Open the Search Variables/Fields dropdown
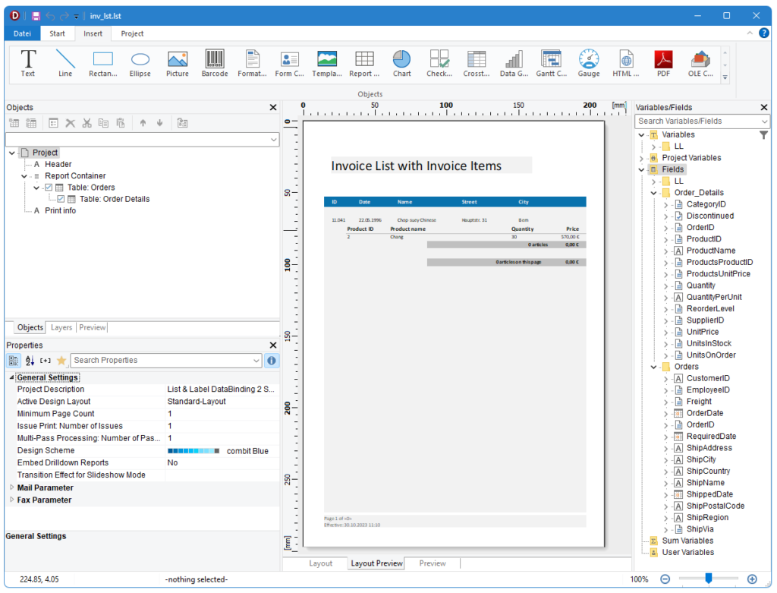The width and height of the screenshot is (777, 593). (x=764, y=121)
